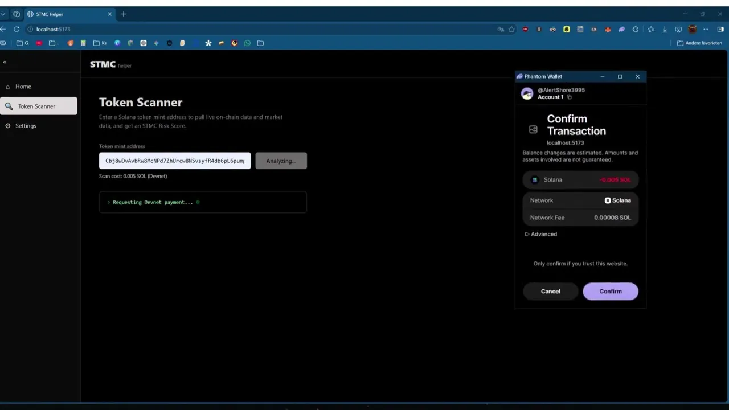
Task: Open Settings from the sidebar
Action: 39,126
